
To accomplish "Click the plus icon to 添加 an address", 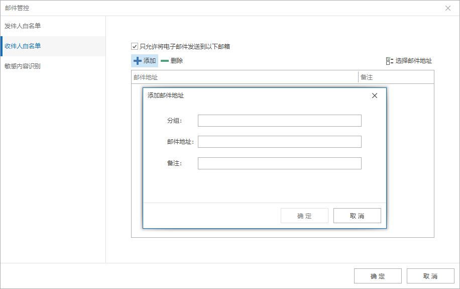I will [137, 61].
